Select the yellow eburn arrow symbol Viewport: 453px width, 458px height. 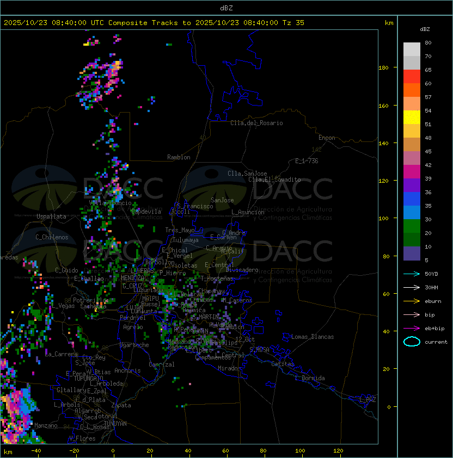pyautogui.click(x=412, y=301)
